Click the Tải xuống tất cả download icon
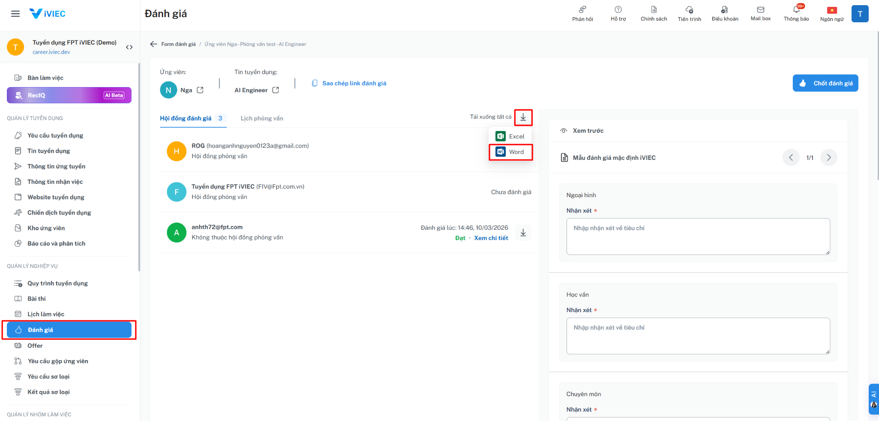 coord(523,117)
